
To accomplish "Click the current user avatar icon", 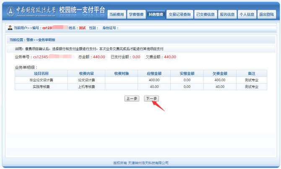I will point(10,28).
